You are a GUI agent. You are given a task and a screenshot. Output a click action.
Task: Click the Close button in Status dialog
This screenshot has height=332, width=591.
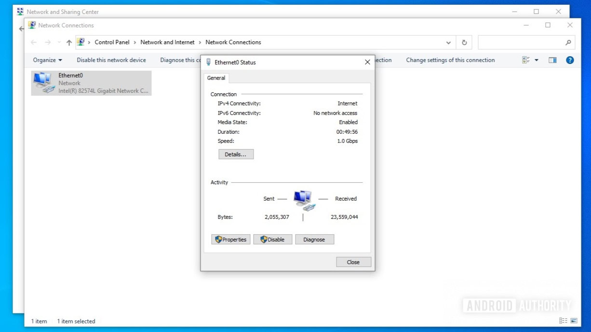pos(353,262)
